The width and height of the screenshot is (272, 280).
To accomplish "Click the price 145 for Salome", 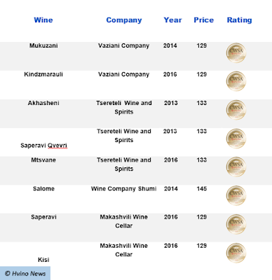I will tap(201, 188).
